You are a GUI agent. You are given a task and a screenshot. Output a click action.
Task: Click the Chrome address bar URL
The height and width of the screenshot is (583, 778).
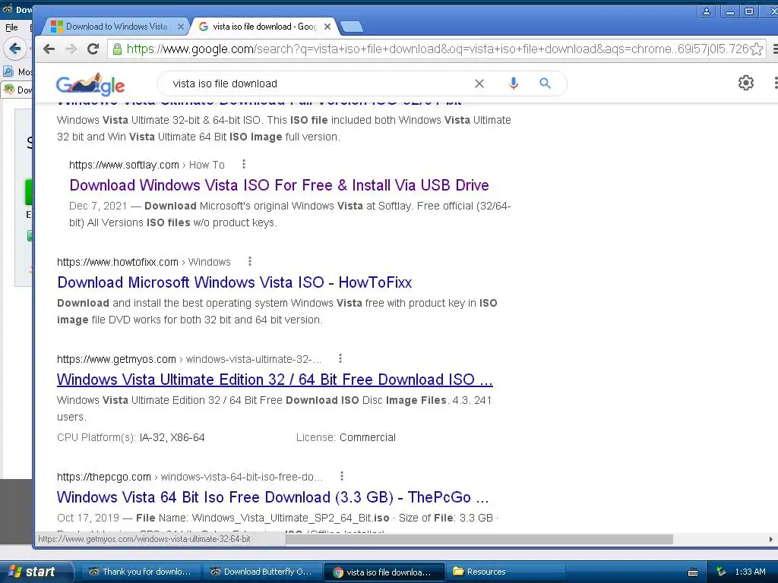[x=437, y=49]
